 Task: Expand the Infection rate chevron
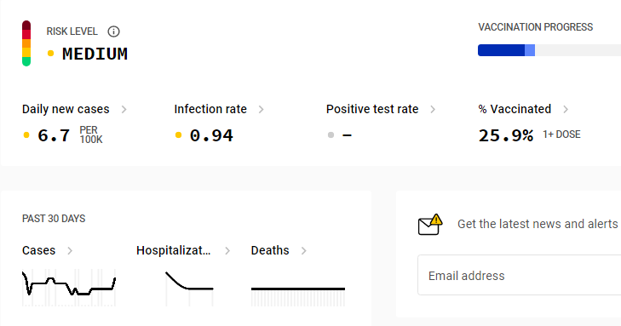[261, 109]
